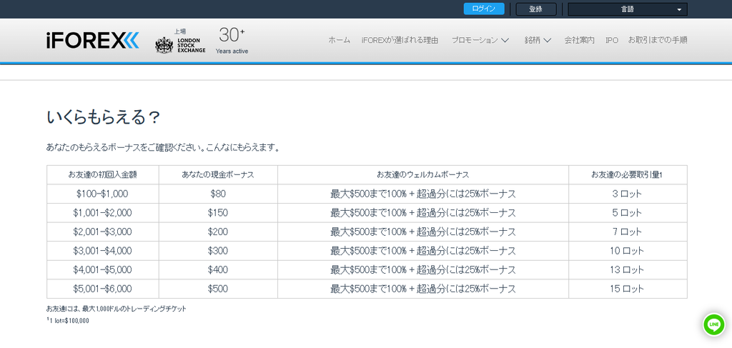Expand the 銘柄 menu
The width and height of the screenshot is (732, 348).
click(x=538, y=40)
